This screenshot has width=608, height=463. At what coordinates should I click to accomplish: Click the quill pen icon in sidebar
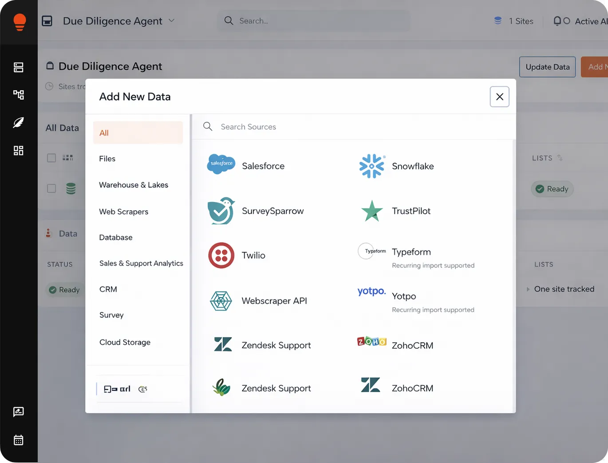coord(18,123)
